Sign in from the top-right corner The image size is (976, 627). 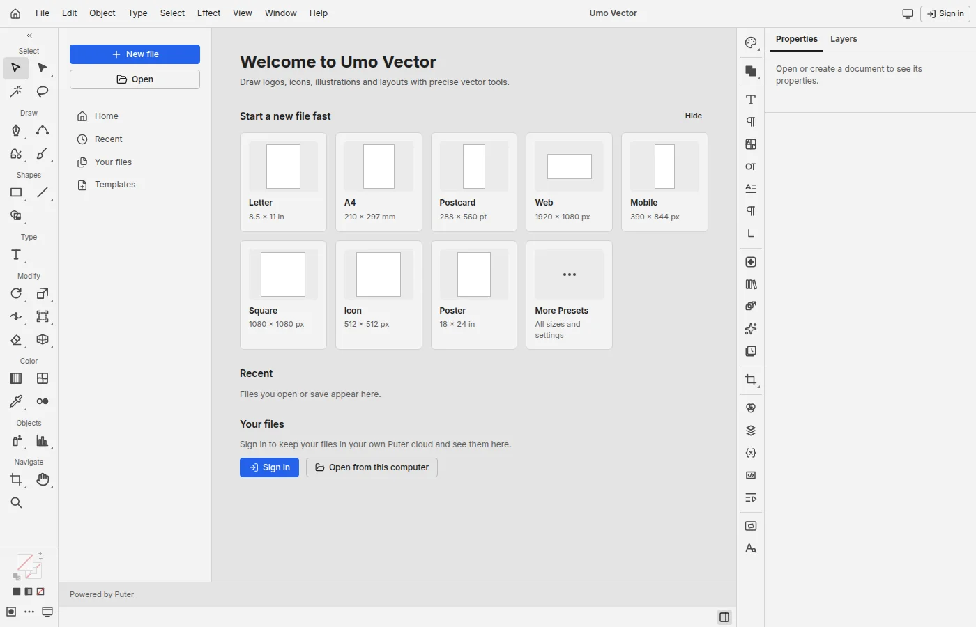945,13
